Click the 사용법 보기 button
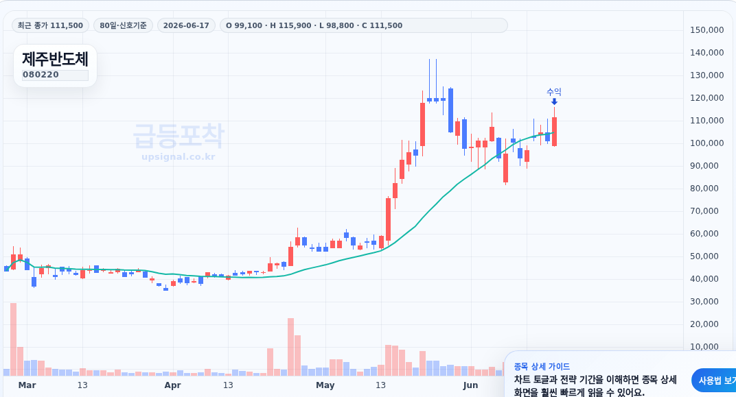The image size is (736, 397). pos(714,380)
